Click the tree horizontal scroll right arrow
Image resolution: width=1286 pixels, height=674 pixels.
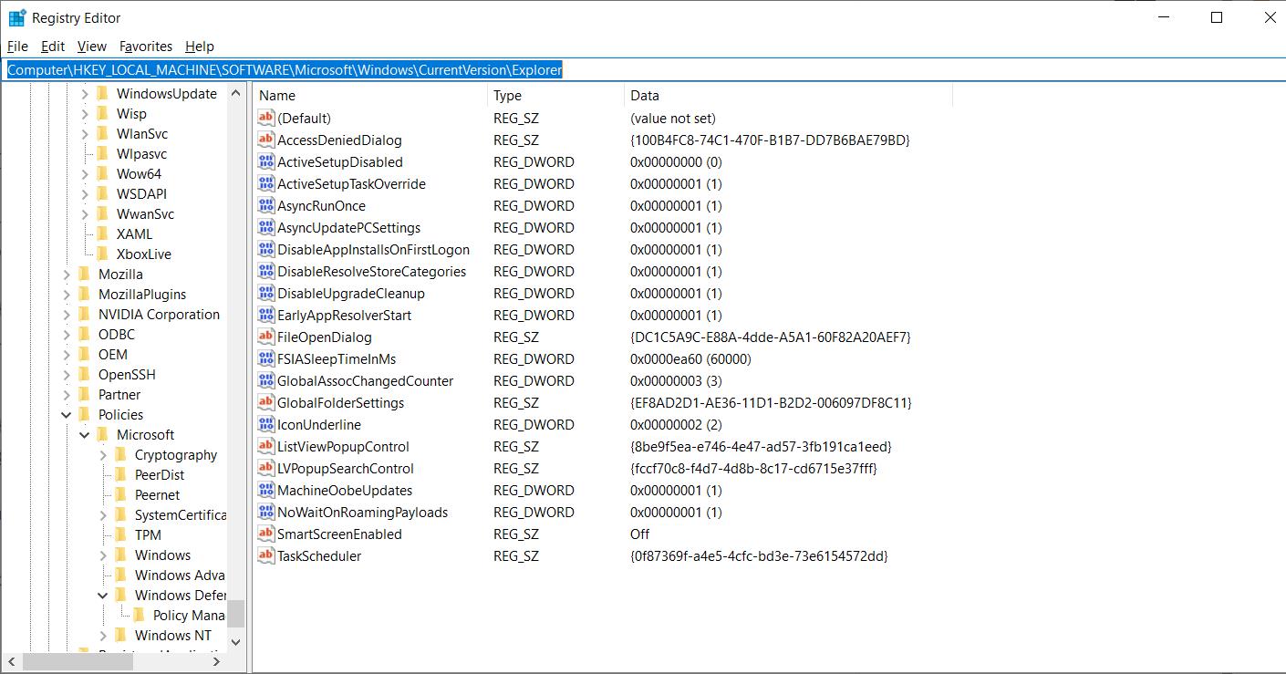coord(217,661)
